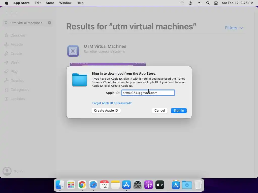Open the Help menu
The image size is (258, 193).
pyautogui.click(x=80, y=3)
